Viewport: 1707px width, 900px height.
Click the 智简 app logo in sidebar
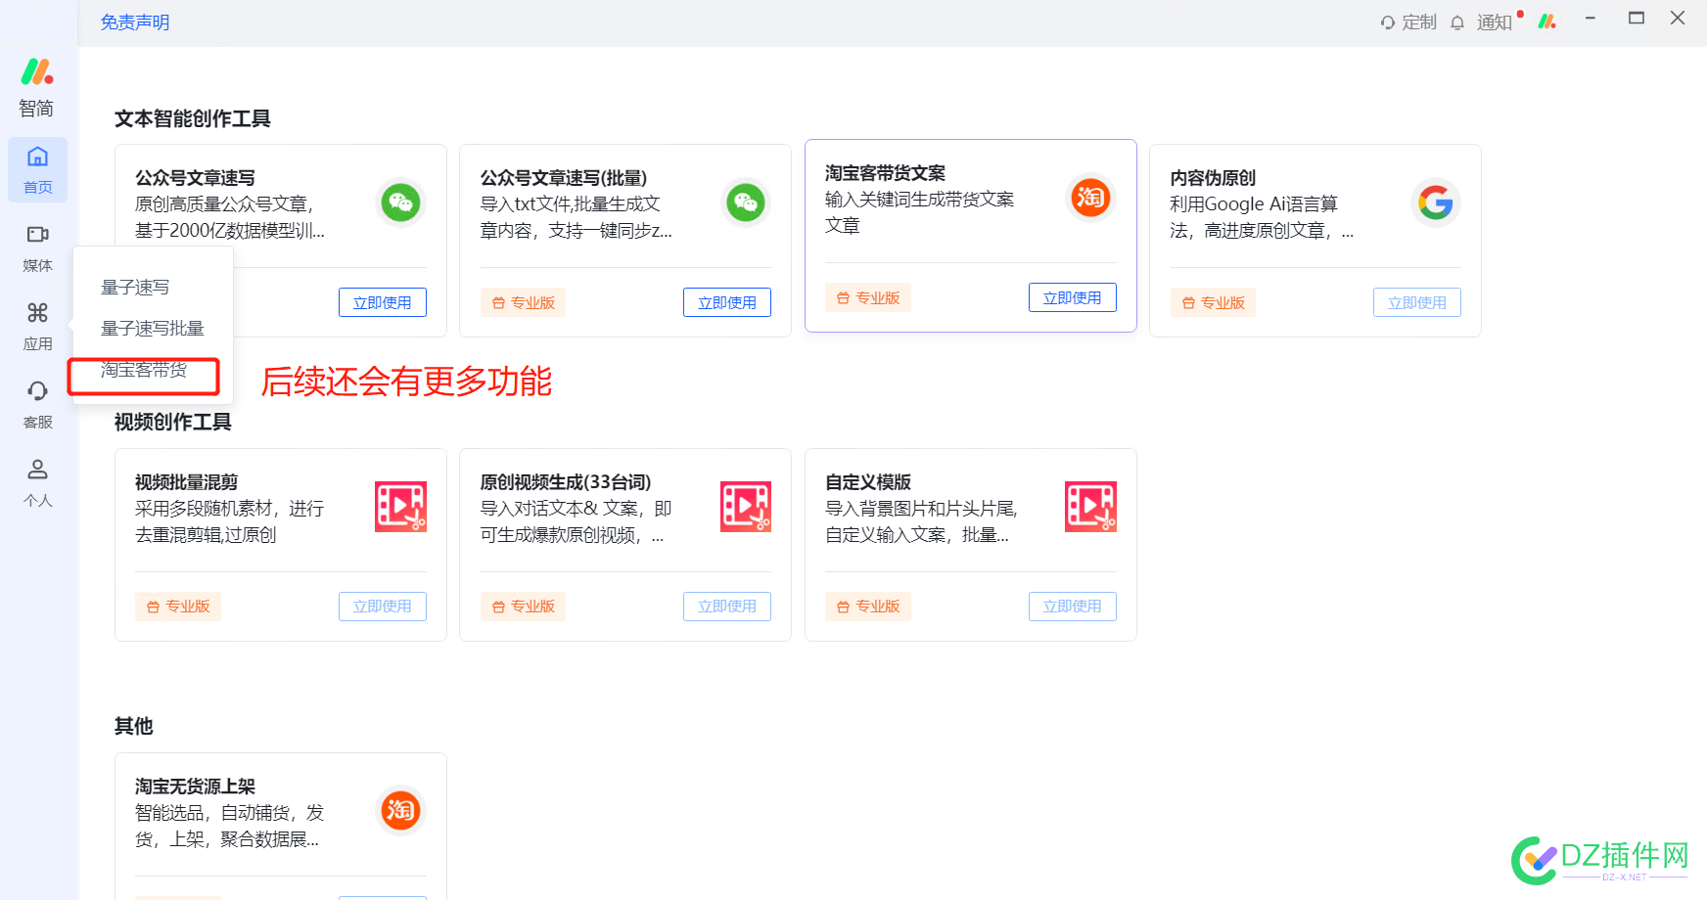click(x=37, y=71)
